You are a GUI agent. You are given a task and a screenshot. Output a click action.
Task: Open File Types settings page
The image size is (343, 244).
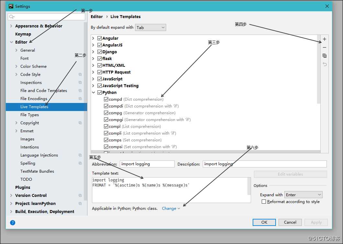pyautogui.click(x=29, y=115)
